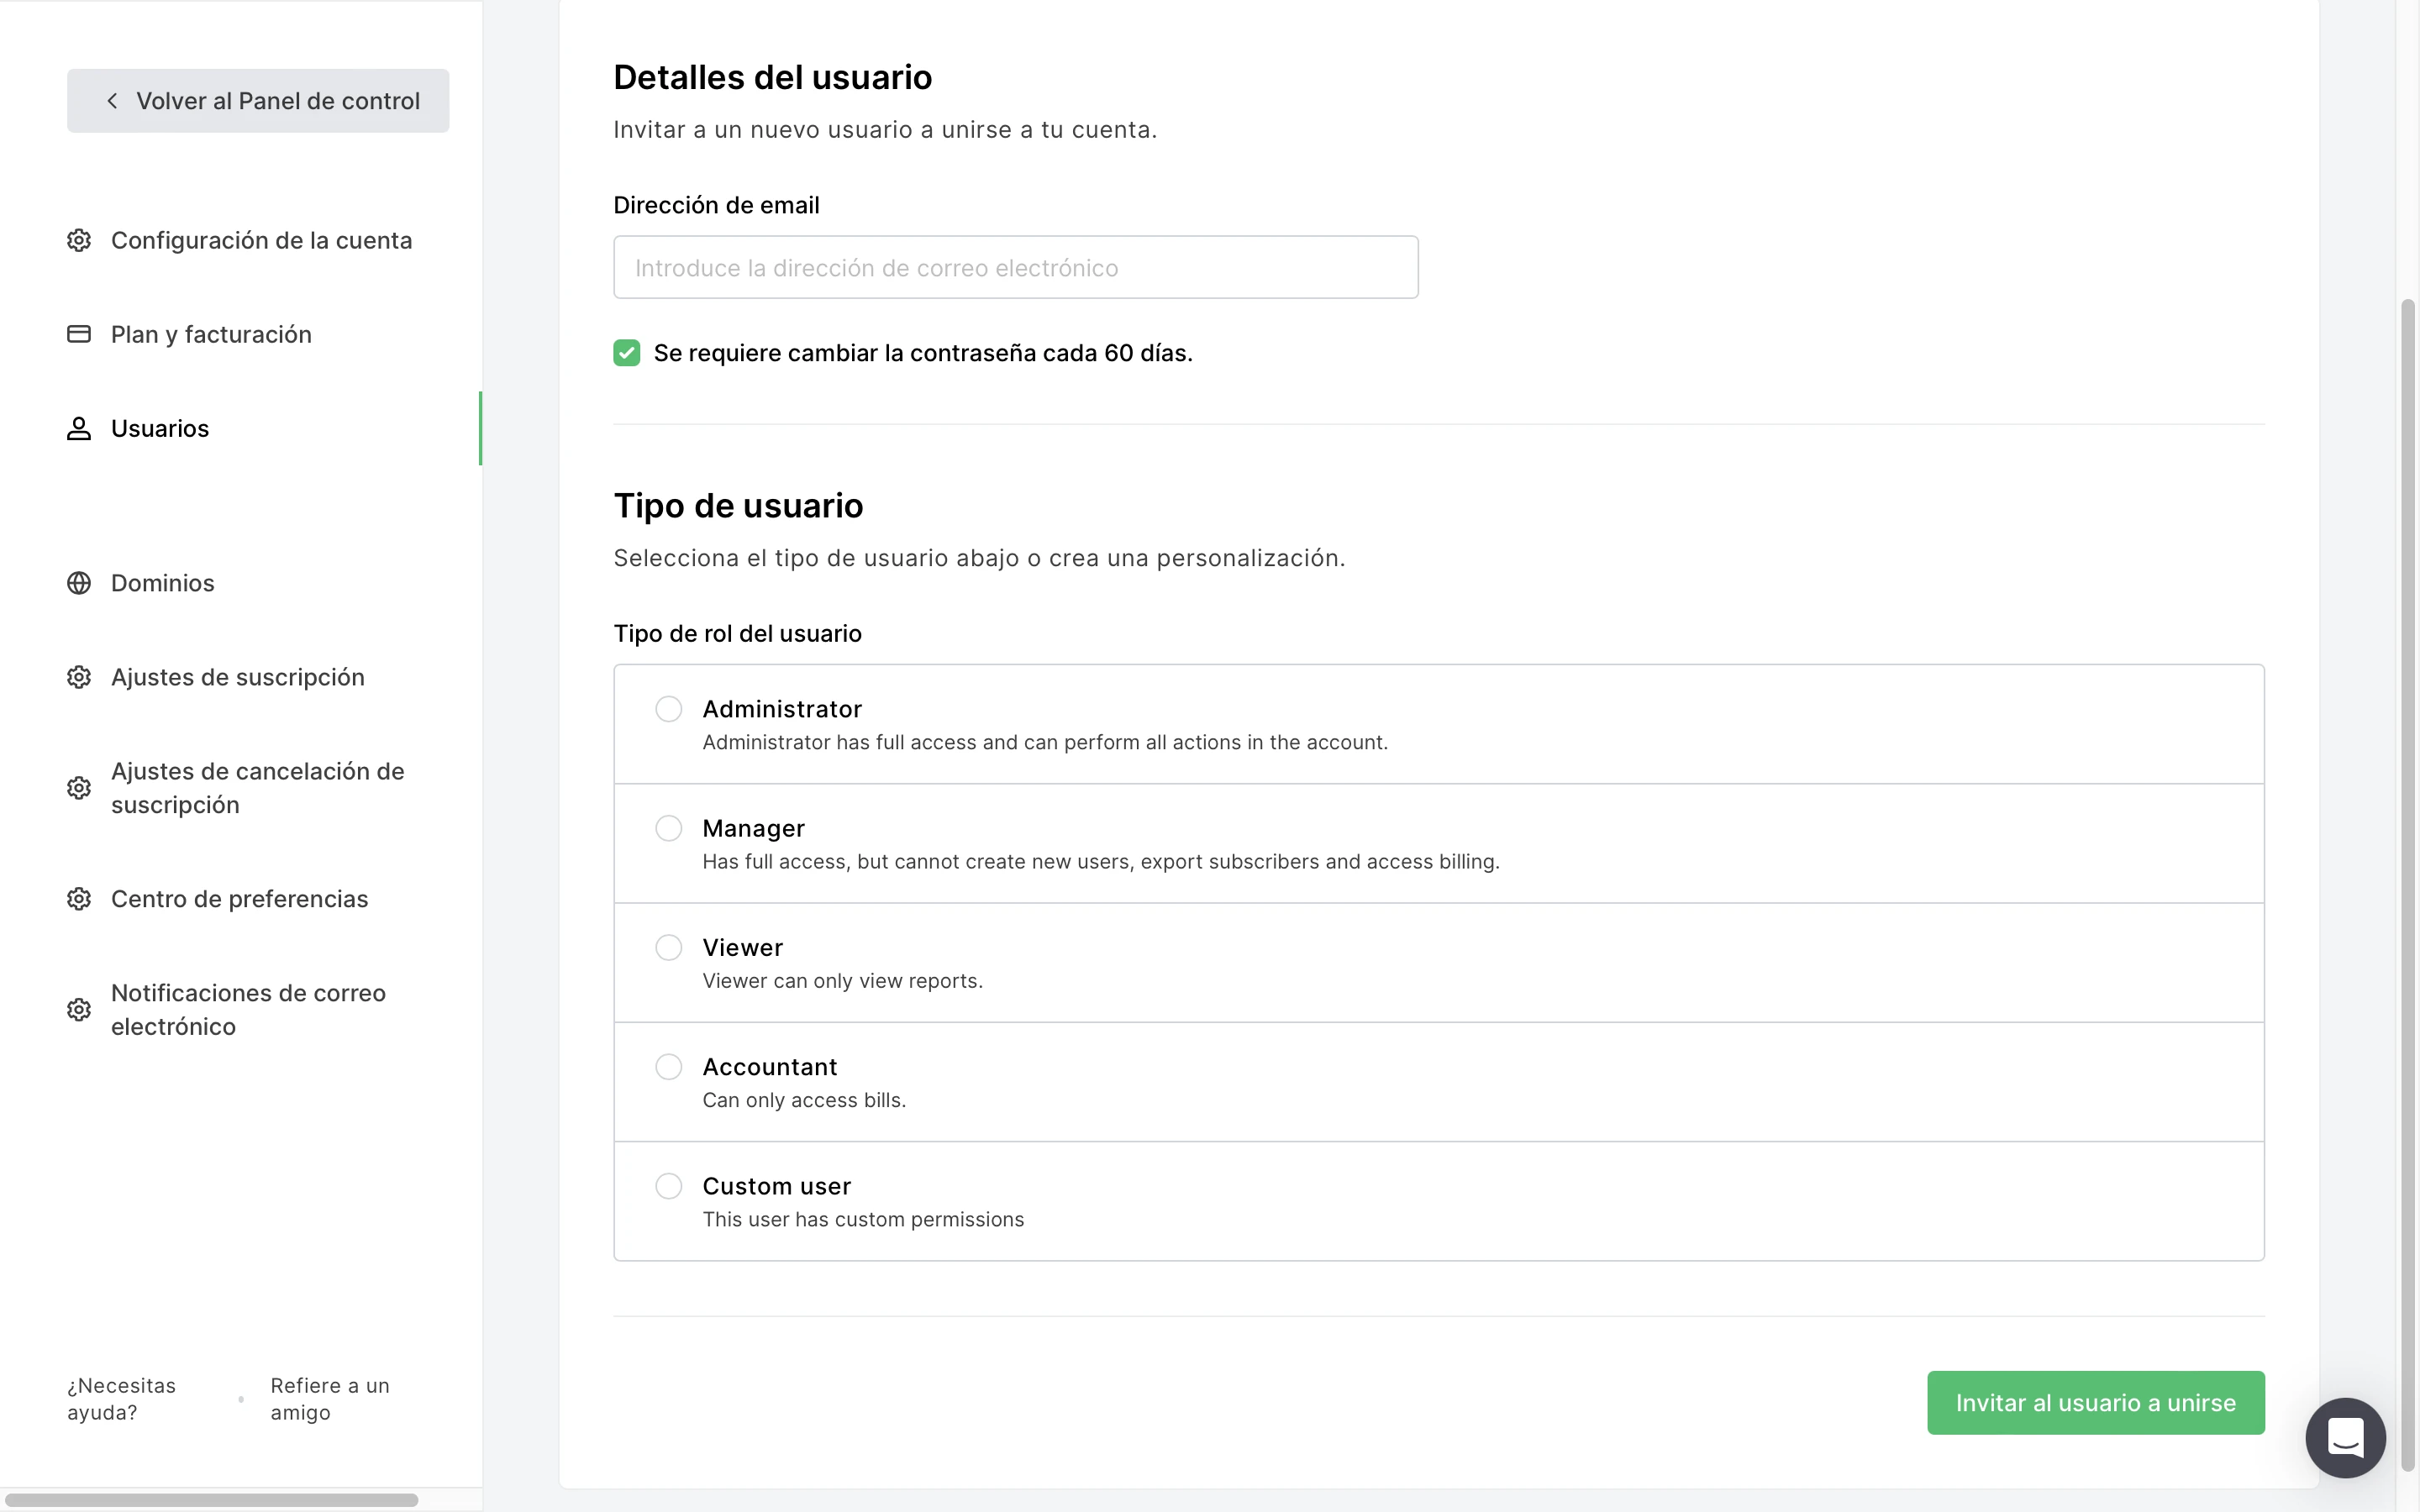Click Invitar al usuario a unirse button
Image resolution: width=2420 pixels, height=1512 pixels.
(x=2095, y=1403)
